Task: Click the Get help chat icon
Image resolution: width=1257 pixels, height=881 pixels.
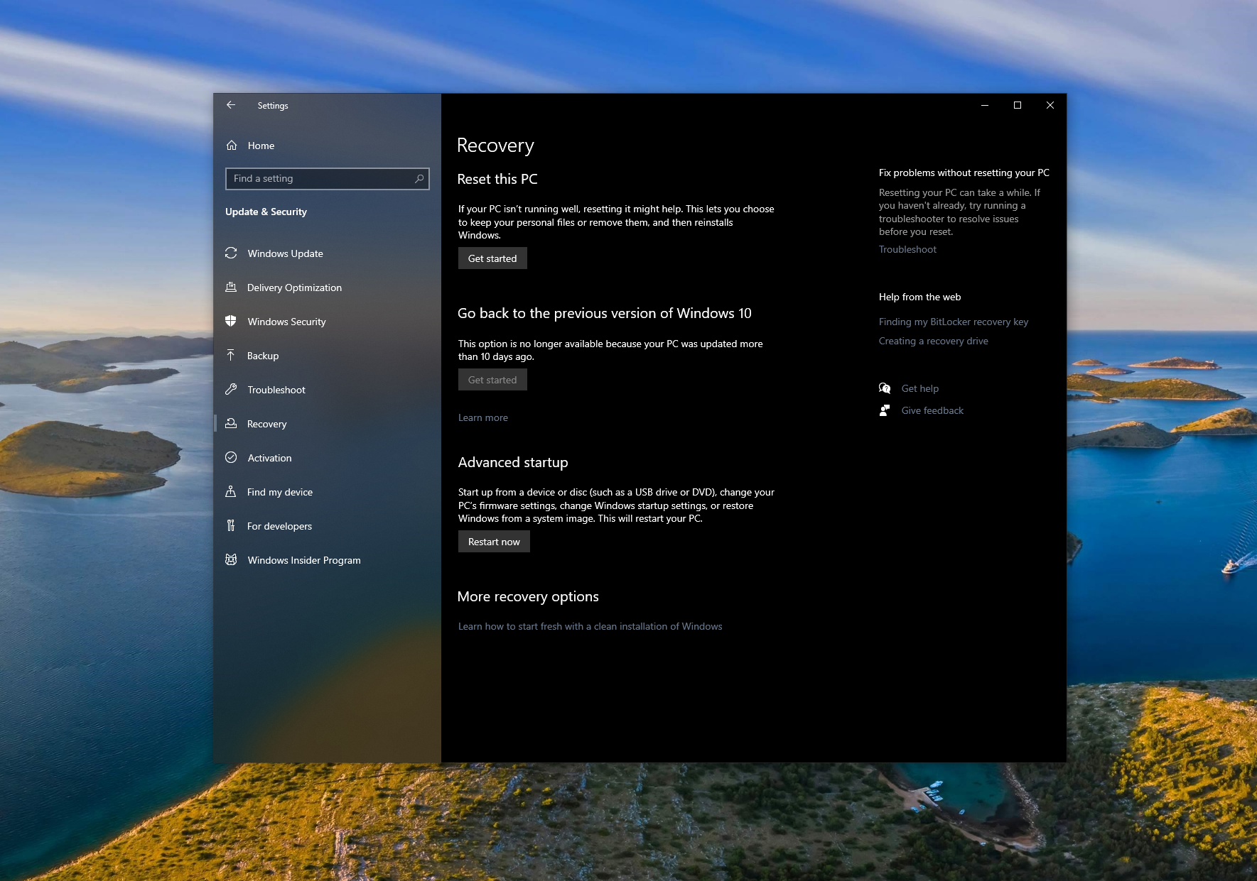Action: (x=885, y=388)
